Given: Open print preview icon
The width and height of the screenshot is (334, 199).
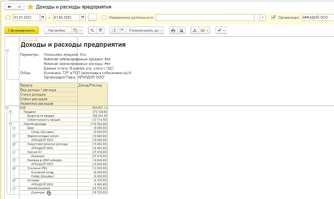Looking at the screenshot, I should pyautogui.click(x=181, y=31).
